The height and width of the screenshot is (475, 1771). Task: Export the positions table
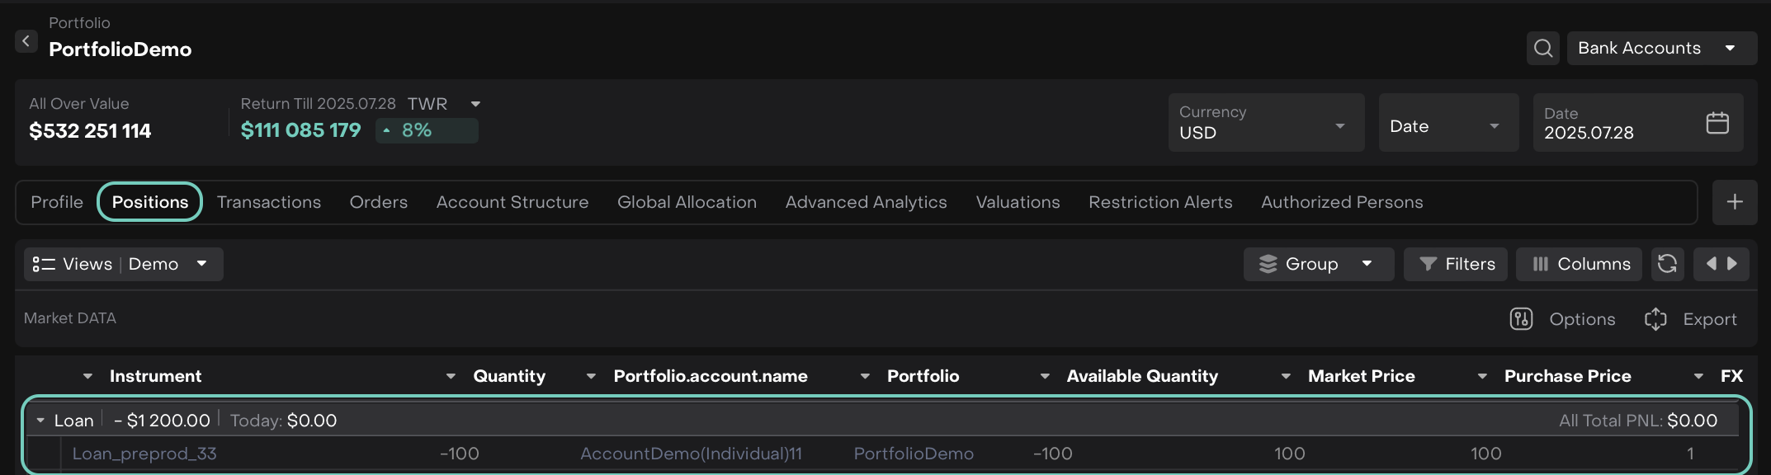[1691, 319]
